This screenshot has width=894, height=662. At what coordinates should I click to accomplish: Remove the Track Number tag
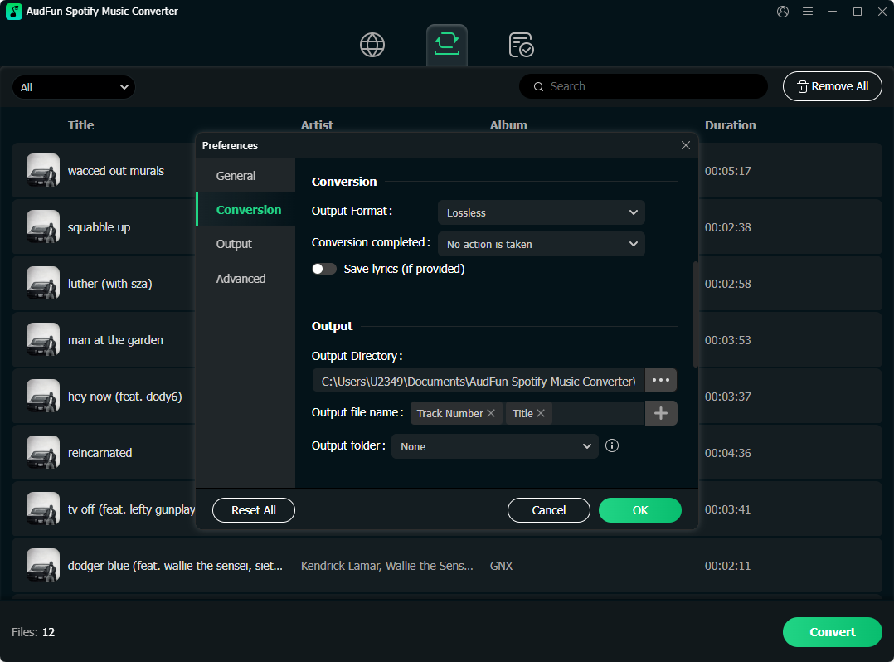(491, 413)
